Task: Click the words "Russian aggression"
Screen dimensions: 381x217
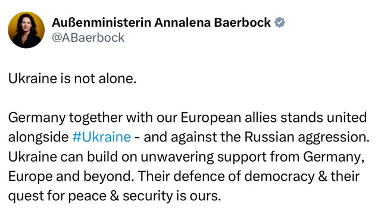Action: 307,137
